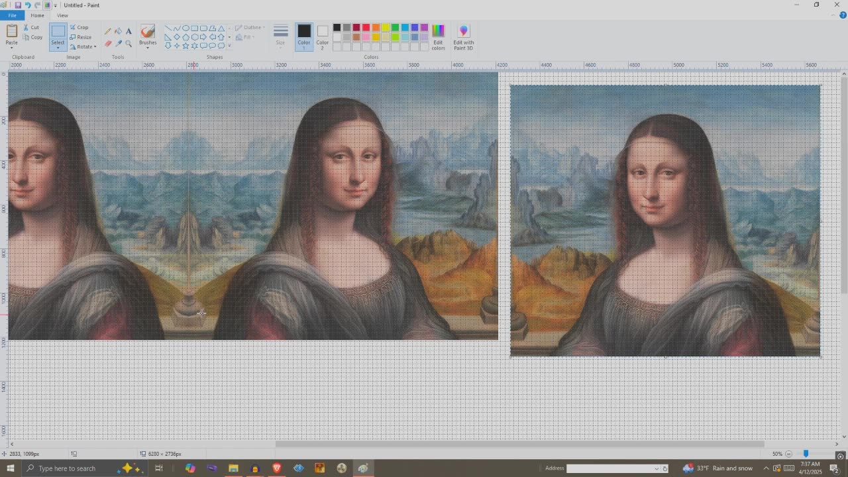Click the Resize button
Image resolution: width=848 pixels, height=477 pixels.
[80, 37]
